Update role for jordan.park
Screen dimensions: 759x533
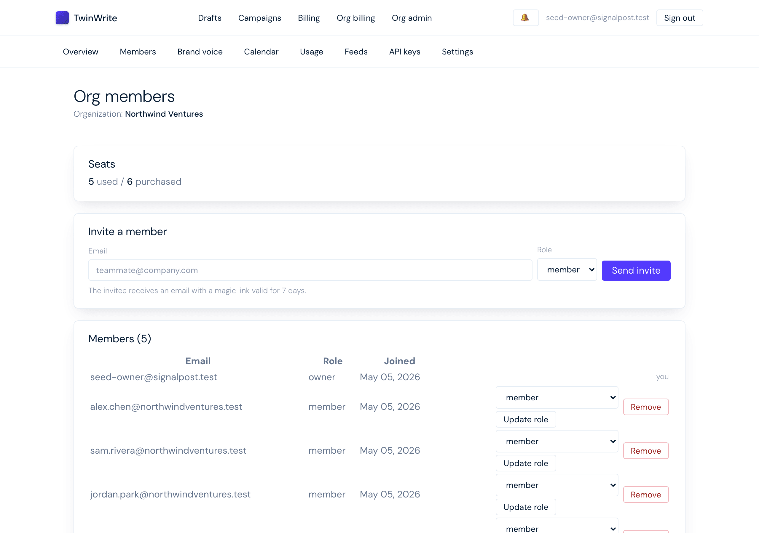(526, 507)
